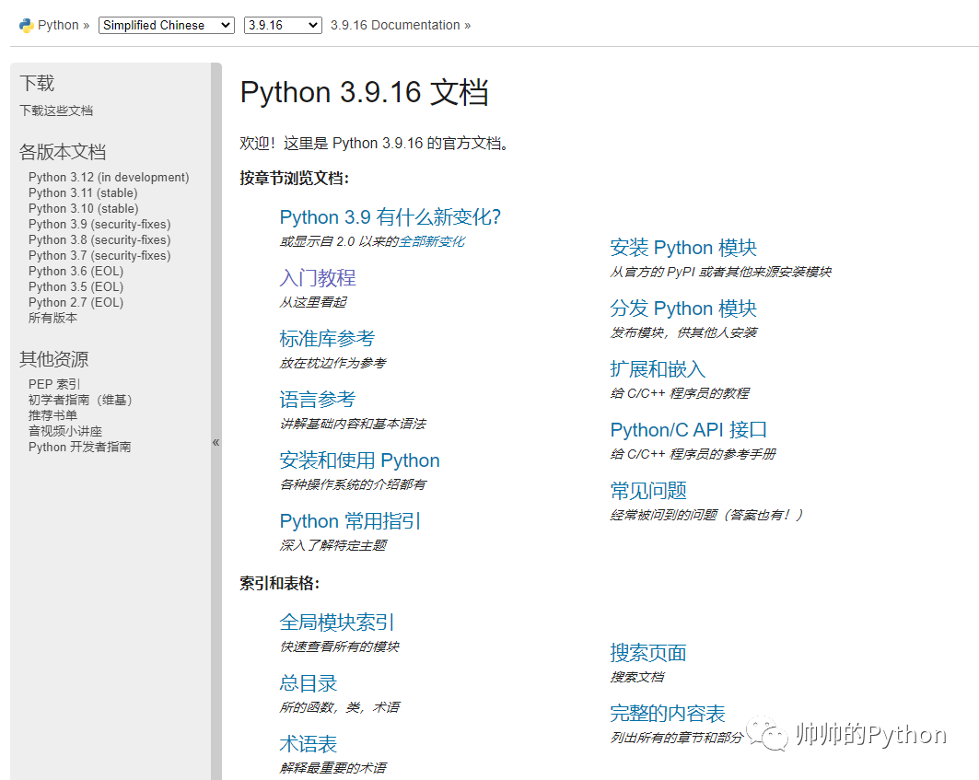979x780 pixels.
Task: Select Python 3.9 (security-fixes) in sidebar
Action: click(99, 224)
